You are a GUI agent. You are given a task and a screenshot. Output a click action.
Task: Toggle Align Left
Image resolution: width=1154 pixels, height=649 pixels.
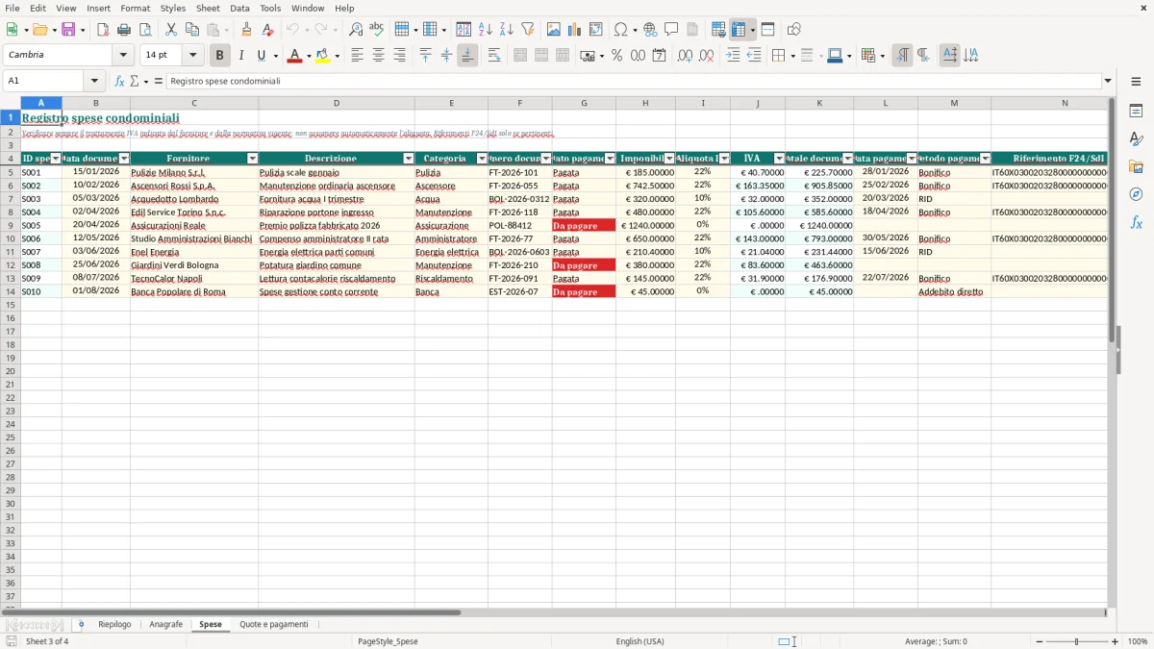coord(357,56)
